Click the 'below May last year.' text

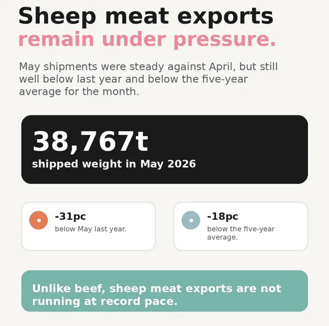(x=90, y=229)
